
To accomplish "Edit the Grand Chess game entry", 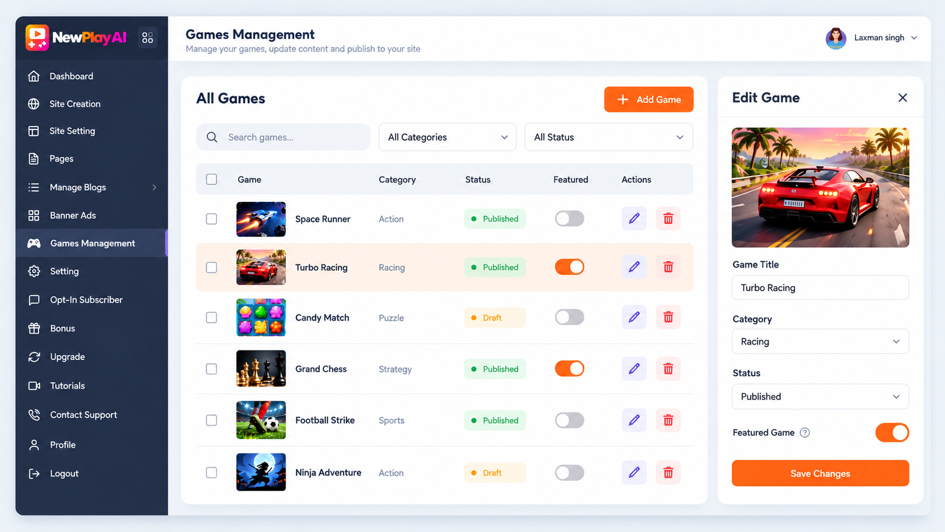I will [x=634, y=369].
